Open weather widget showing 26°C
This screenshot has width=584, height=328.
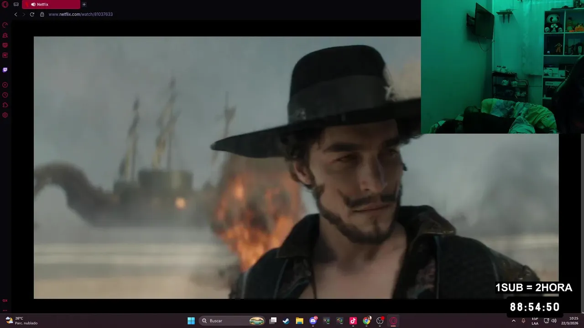pos(21,321)
